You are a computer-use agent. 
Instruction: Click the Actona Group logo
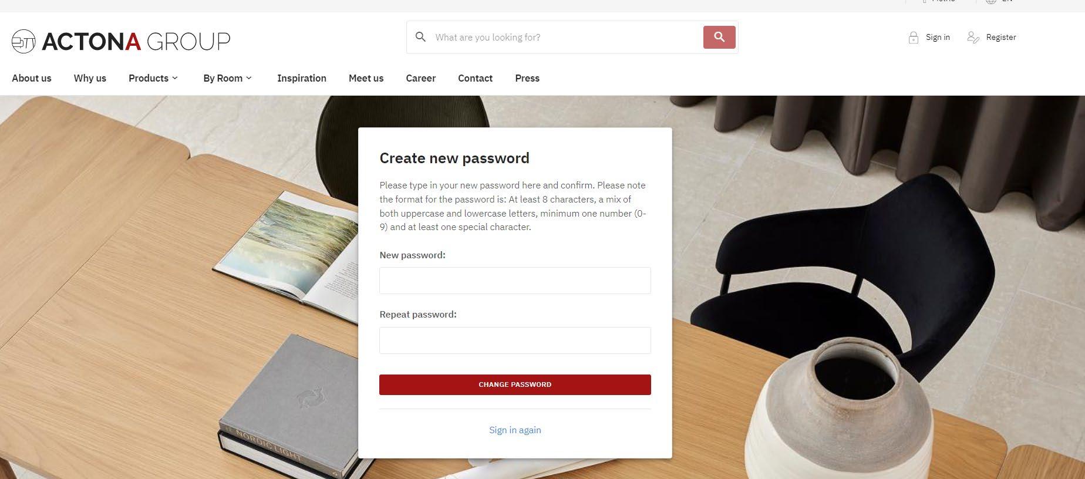(x=121, y=41)
